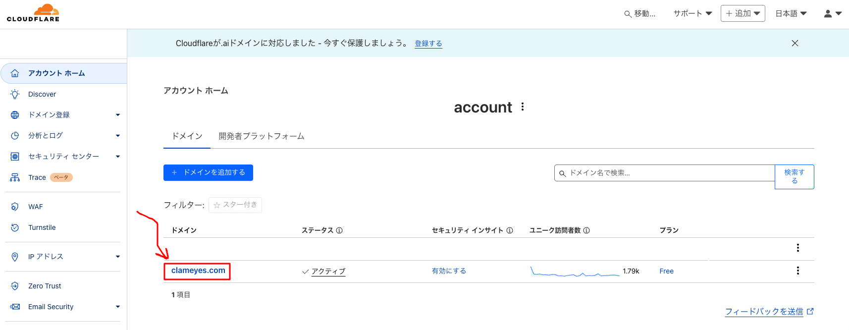Click the ドメイン登録 globe icon
Screen dimensions: 849x330
(15, 115)
